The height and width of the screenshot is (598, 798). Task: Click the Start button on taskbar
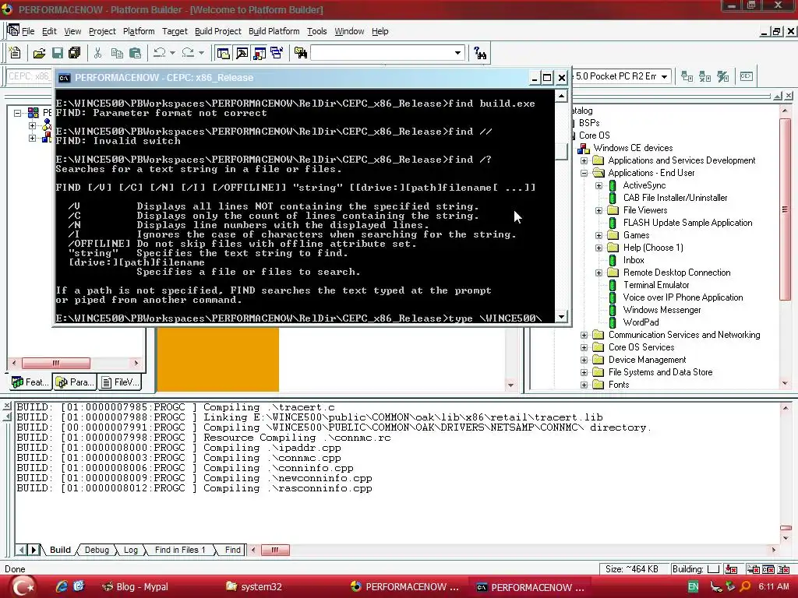23,587
